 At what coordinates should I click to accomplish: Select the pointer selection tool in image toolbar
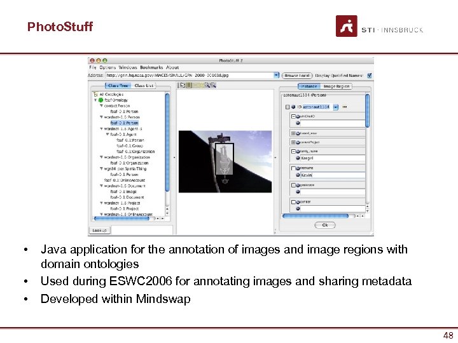pos(183,85)
